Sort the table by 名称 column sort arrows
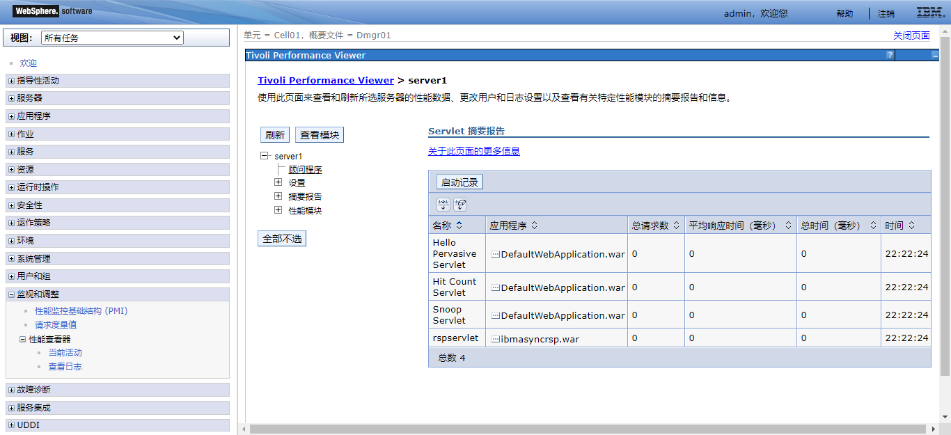 pyautogui.click(x=459, y=226)
